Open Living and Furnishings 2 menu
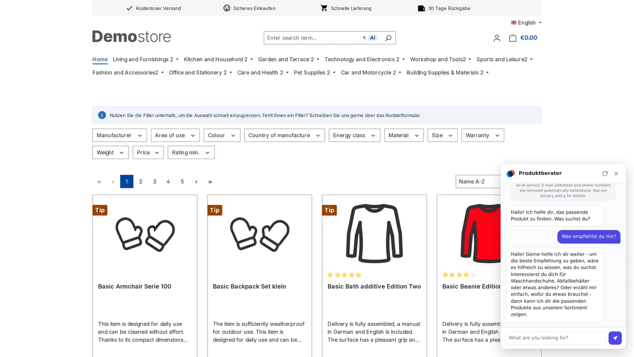The width and height of the screenshot is (634, 357). (x=146, y=60)
